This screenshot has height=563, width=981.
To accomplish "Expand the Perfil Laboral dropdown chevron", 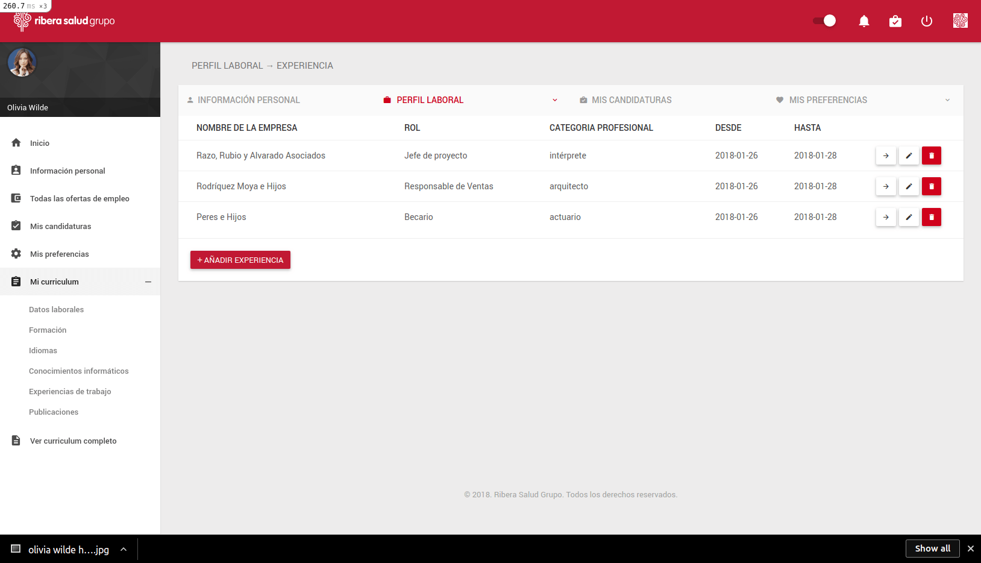I will pyautogui.click(x=555, y=100).
